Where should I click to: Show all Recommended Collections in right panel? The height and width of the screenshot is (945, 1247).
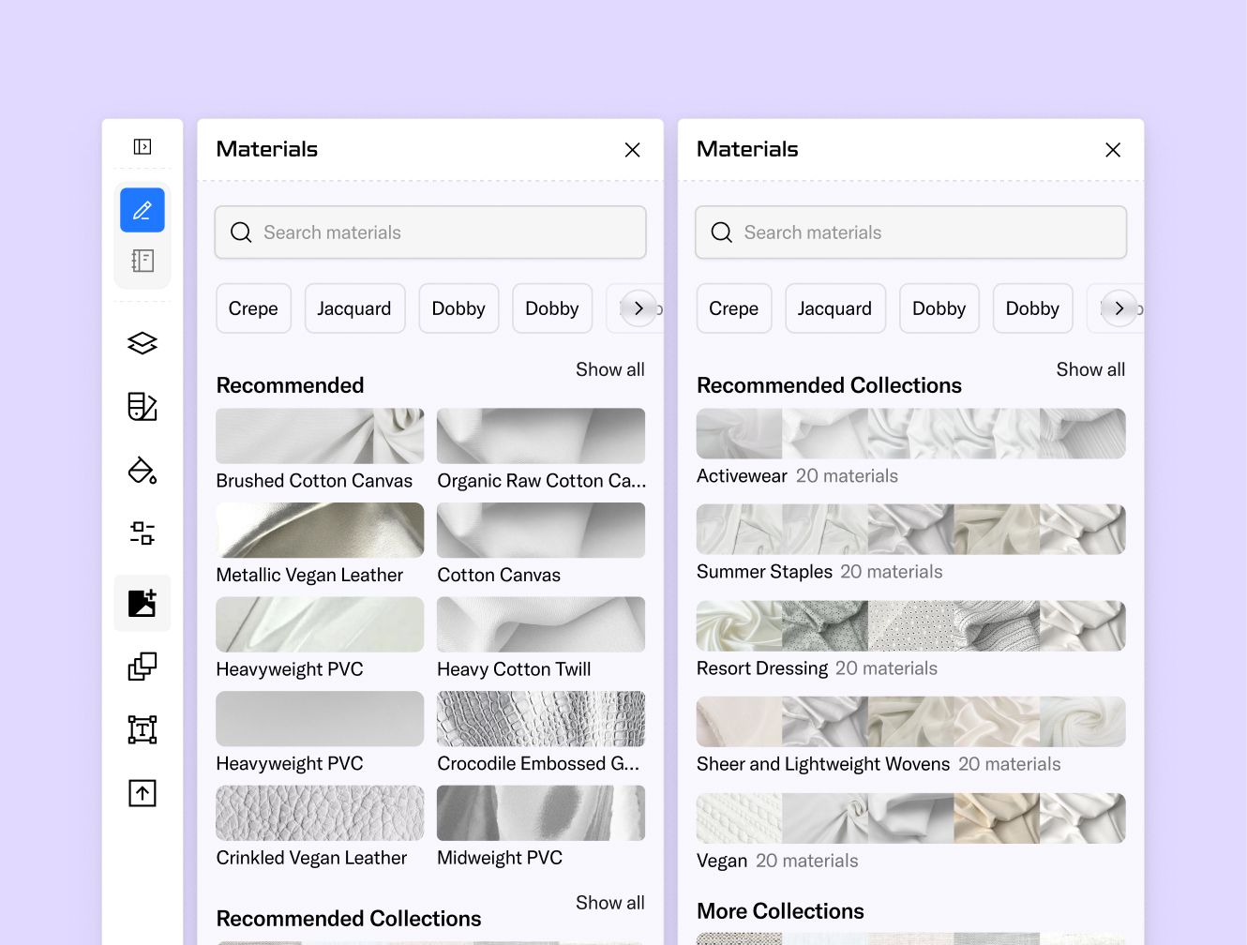(x=1090, y=369)
